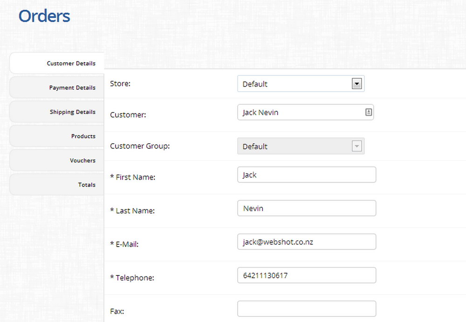Go to the Vouchers tab
This screenshot has width=466, height=322.
pos(57,161)
